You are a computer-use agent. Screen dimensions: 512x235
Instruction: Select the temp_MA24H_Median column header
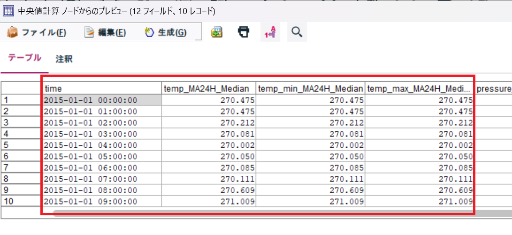coord(209,89)
